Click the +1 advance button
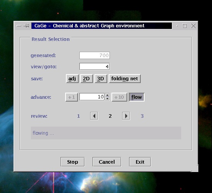Image resolution: width=212 pixels, height=193 pixels. pos(71,97)
